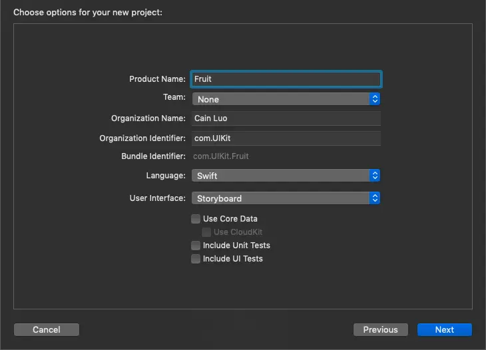Click the Organization Identifier field
This screenshot has height=350, width=486.
(x=286, y=138)
